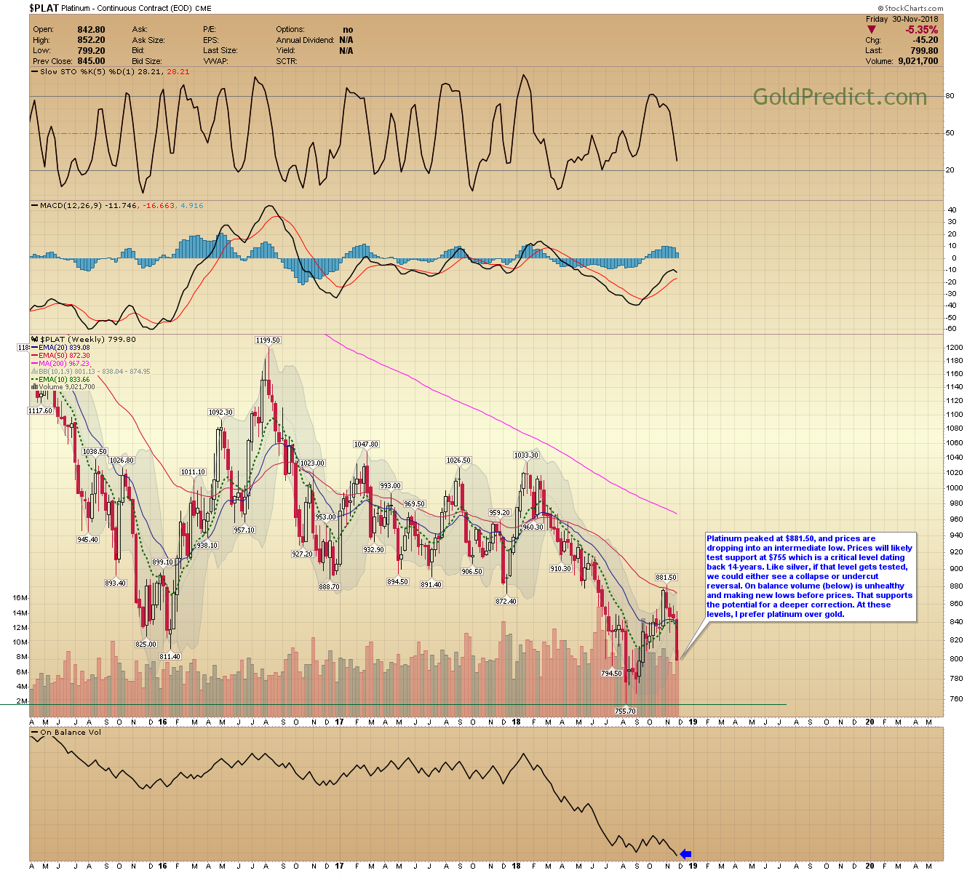The image size is (975, 873).
Task: Click the StockCharts.com copyright text
Action: click(x=910, y=9)
